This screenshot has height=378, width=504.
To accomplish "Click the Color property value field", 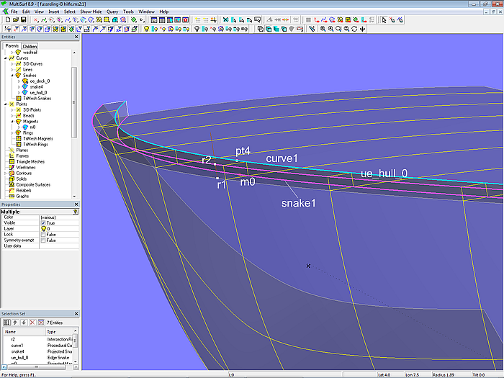I will [58, 217].
